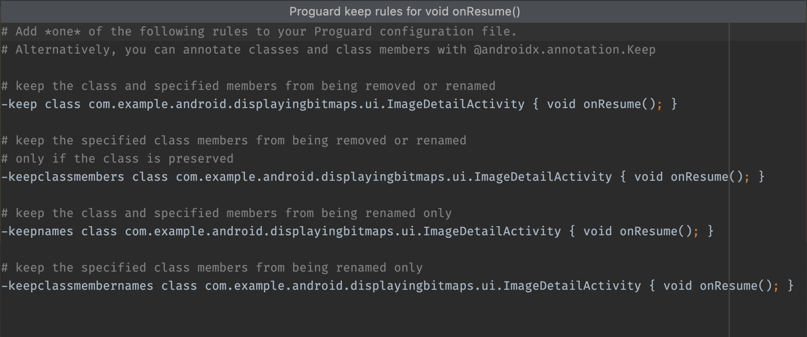This screenshot has height=337, width=807.
Task: Click the popup title "Proguard keep rules for void onResume()"
Action: pos(404,11)
